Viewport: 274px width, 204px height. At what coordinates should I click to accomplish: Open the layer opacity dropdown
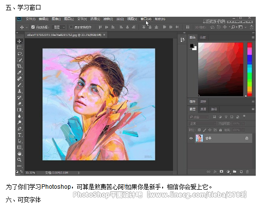click(243, 123)
